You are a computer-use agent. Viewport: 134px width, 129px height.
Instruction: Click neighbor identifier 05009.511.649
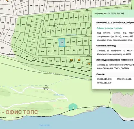(124, 79)
